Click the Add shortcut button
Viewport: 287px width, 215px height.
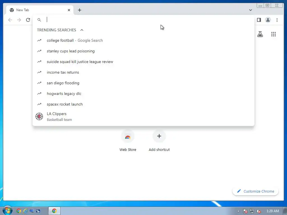pos(159,141)
